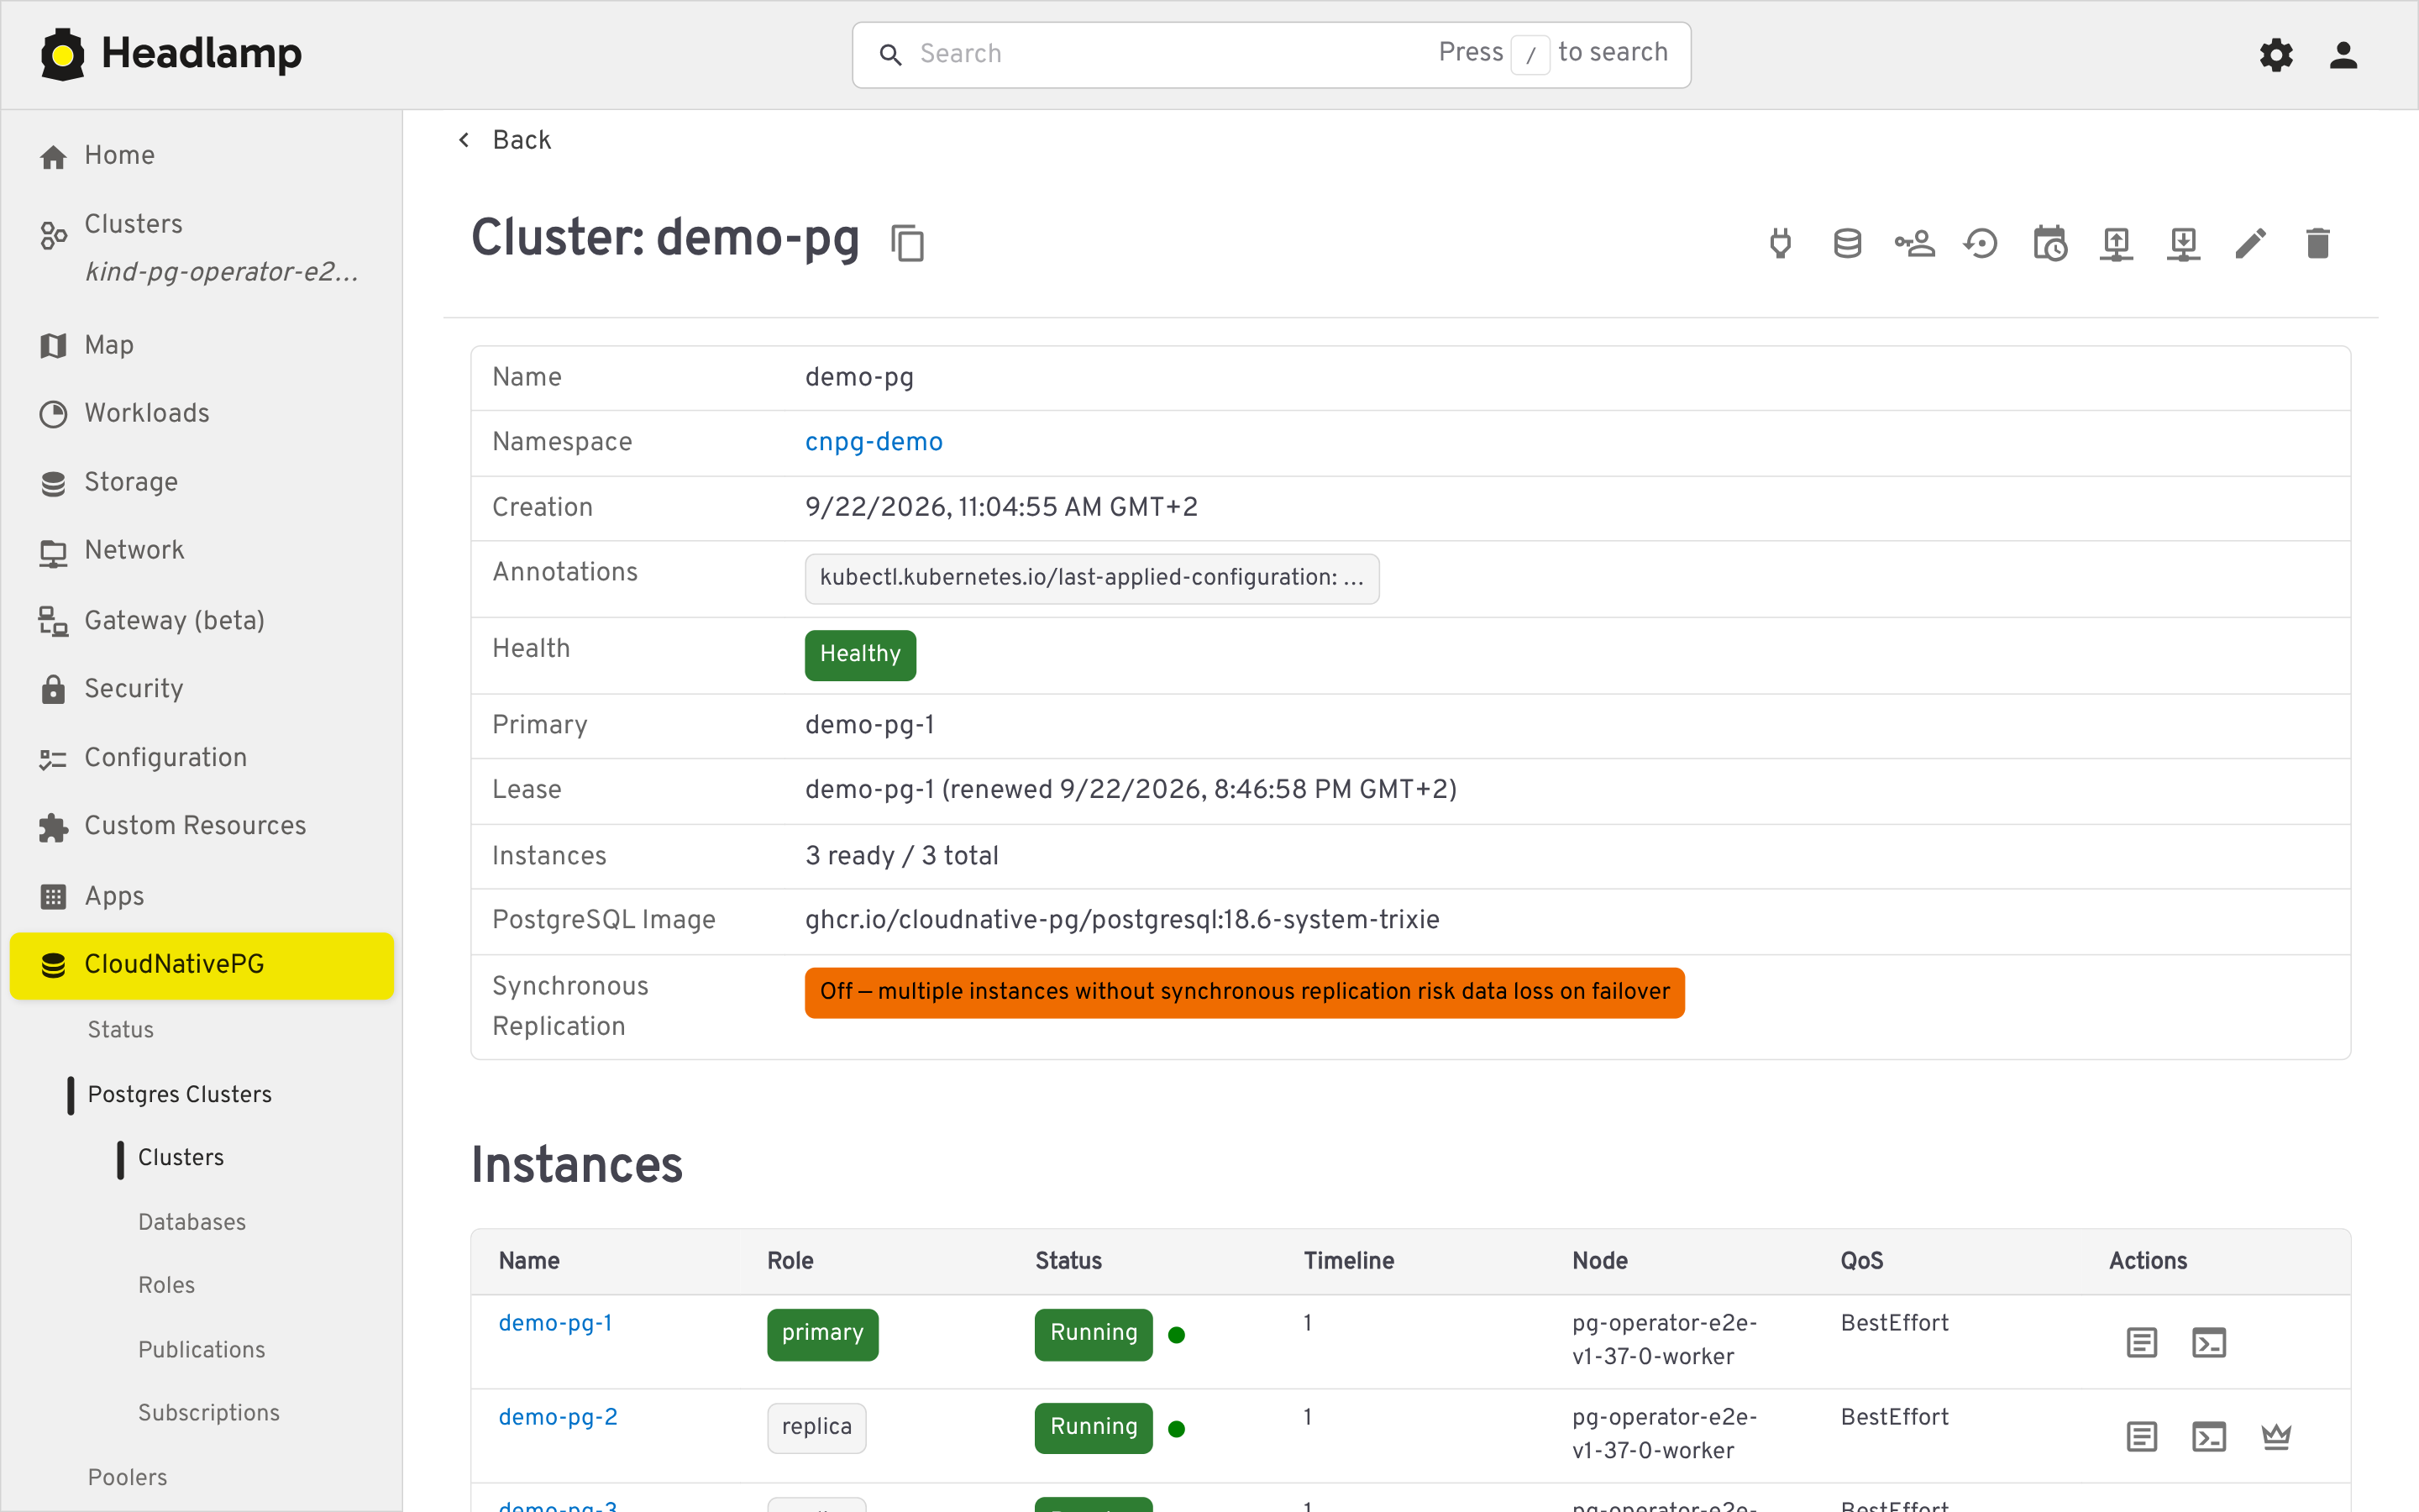Click the PostgreSQL image value ghcr.io/cloudnative-pg/postgresql:18.6-system-trixie
This screenshot has width=2419, height=1512.
coord(1122,920)
